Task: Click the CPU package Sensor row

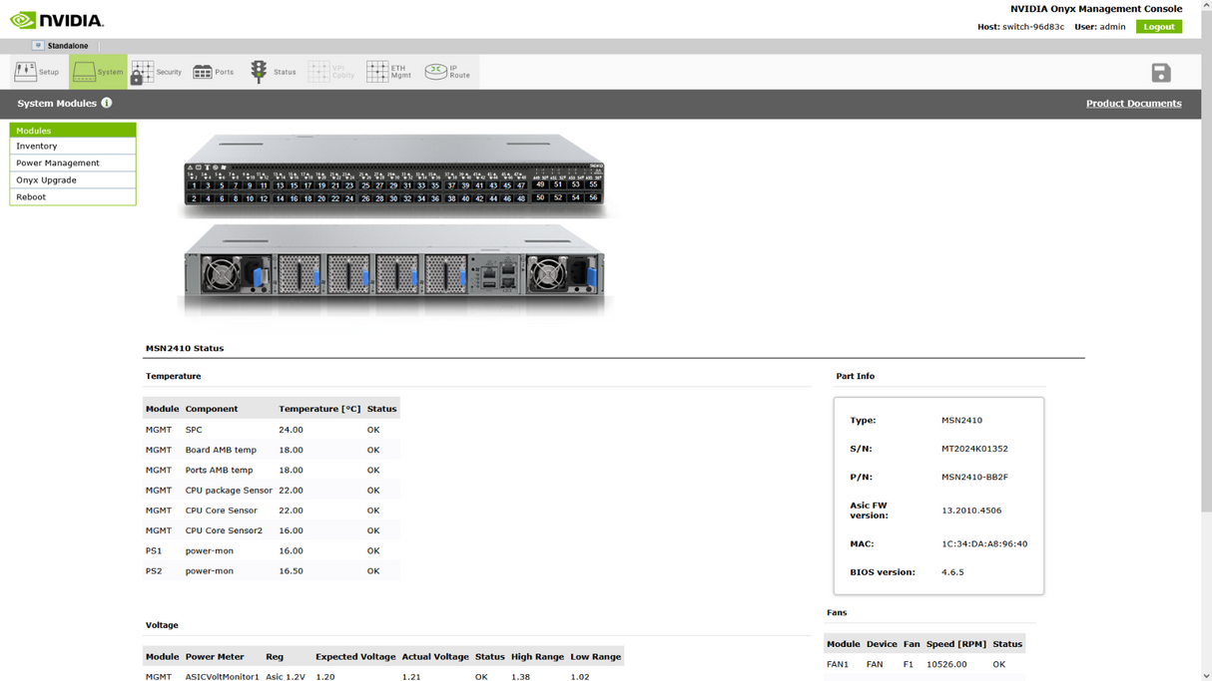Action: 272,491
